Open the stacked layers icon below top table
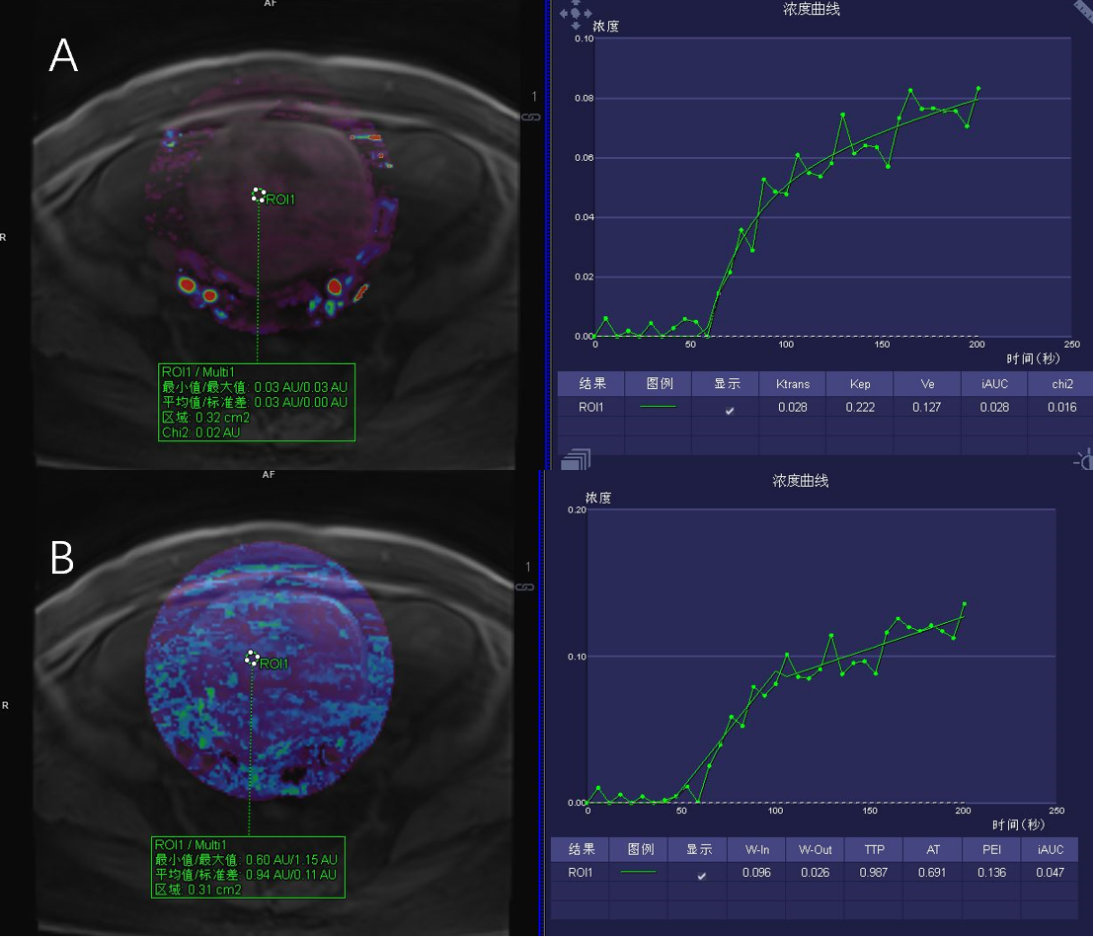 575,459
